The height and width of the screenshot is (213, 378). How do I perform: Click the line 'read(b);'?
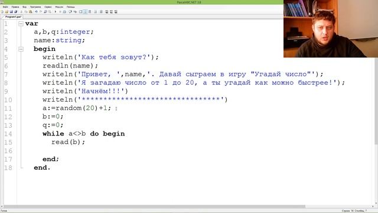coord(68,142)
